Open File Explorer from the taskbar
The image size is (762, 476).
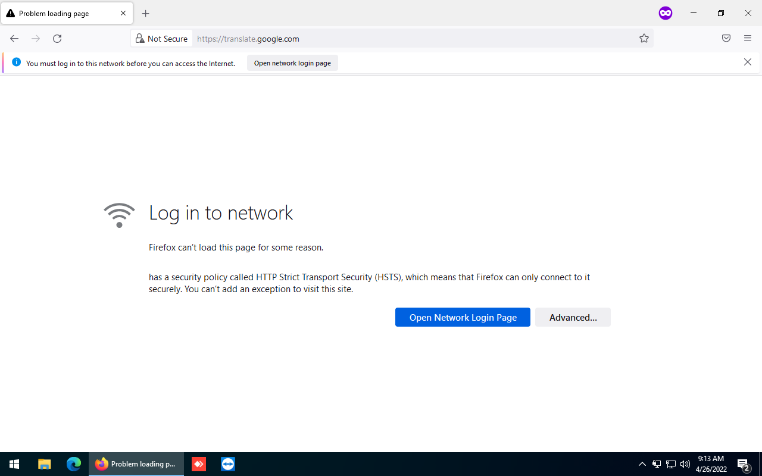click(x=45, y=464)
